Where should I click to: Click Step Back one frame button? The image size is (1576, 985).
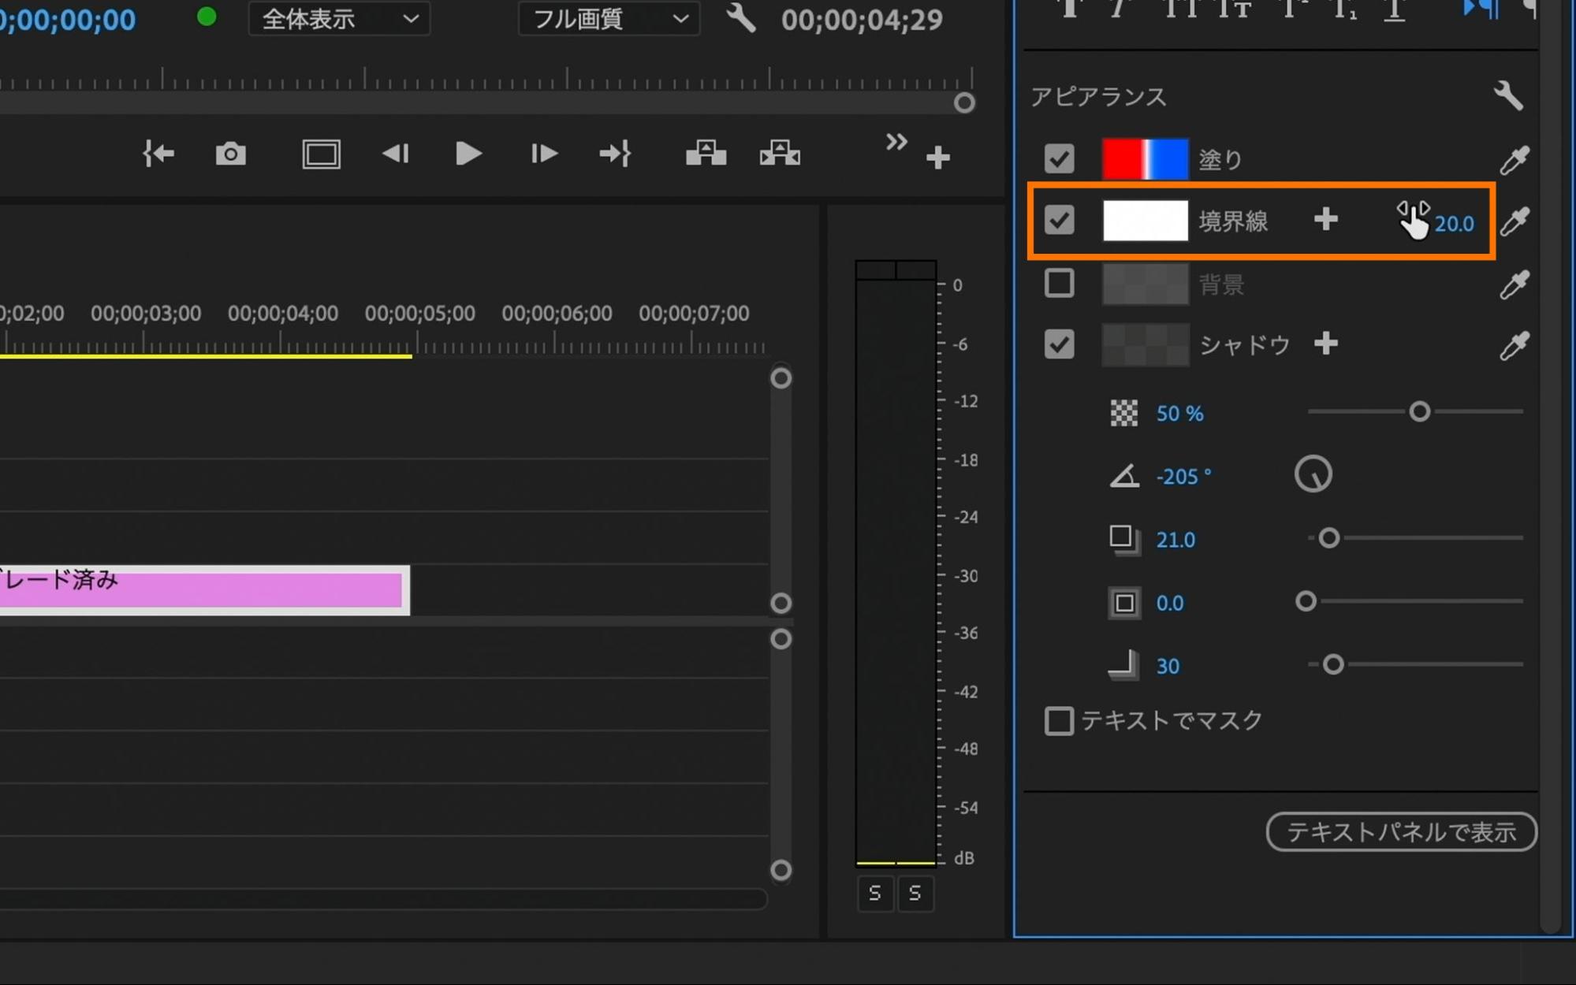(396, 154)
